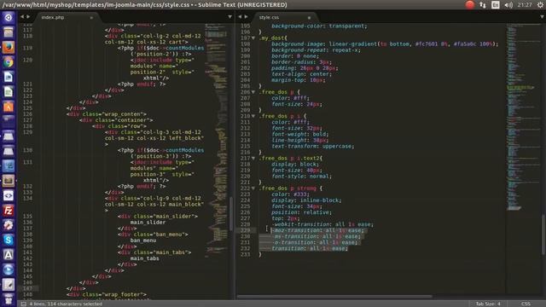Click the style.css vertical scrollbar

(543, 235)
